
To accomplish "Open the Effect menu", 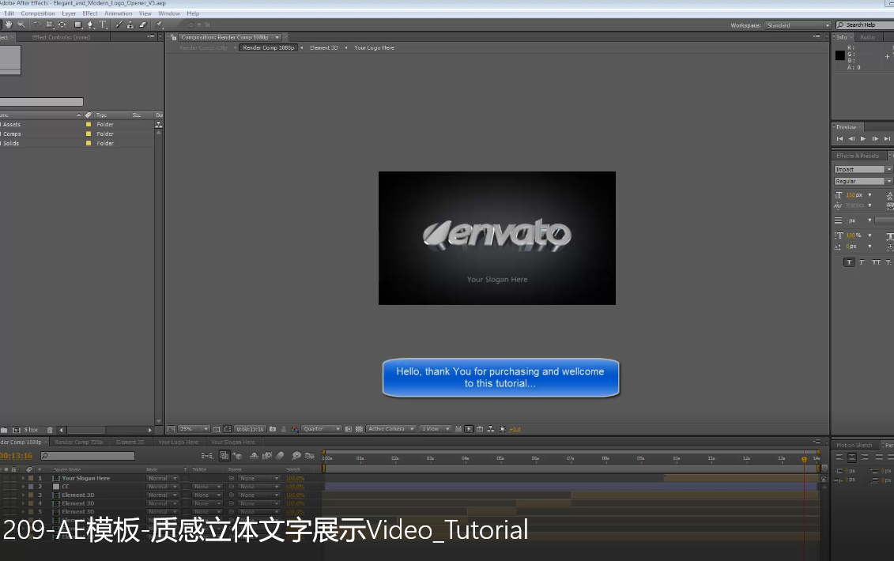I will point(90,13).
